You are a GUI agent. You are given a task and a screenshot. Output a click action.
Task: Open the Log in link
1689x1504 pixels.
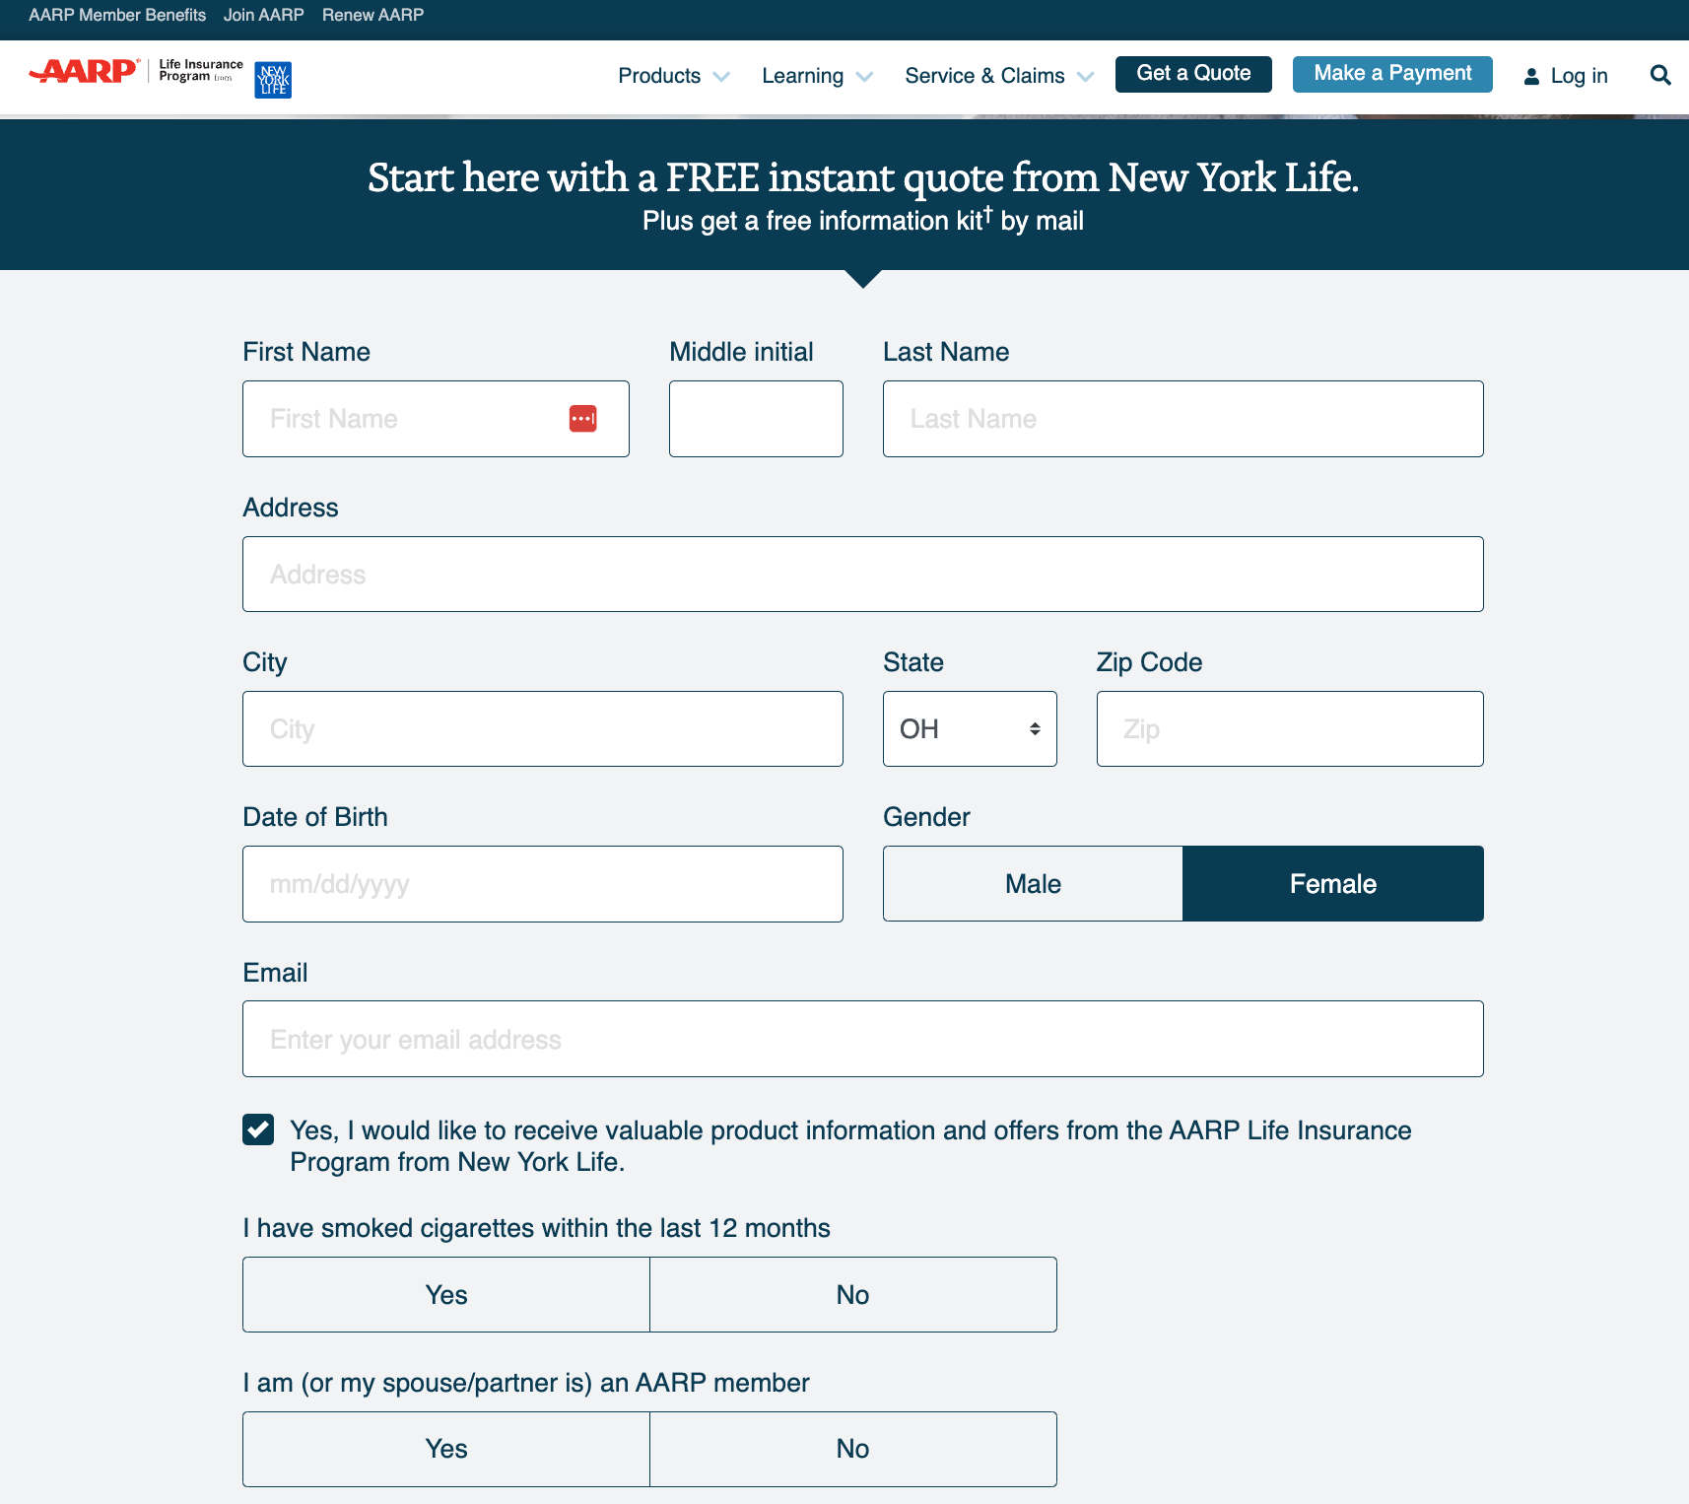click(1579, 76)
